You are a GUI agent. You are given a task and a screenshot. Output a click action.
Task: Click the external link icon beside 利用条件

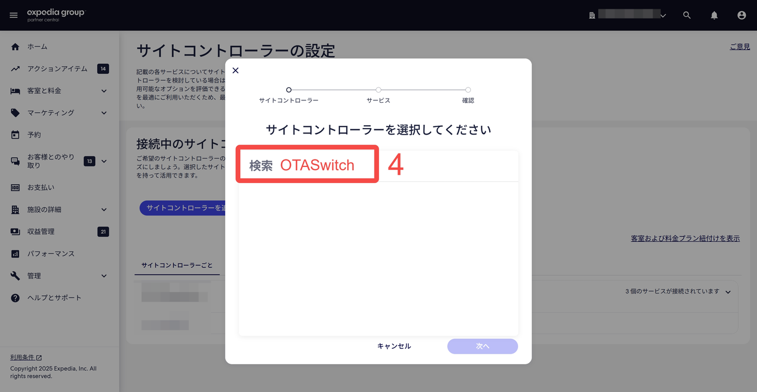click(x=39, y=357)
